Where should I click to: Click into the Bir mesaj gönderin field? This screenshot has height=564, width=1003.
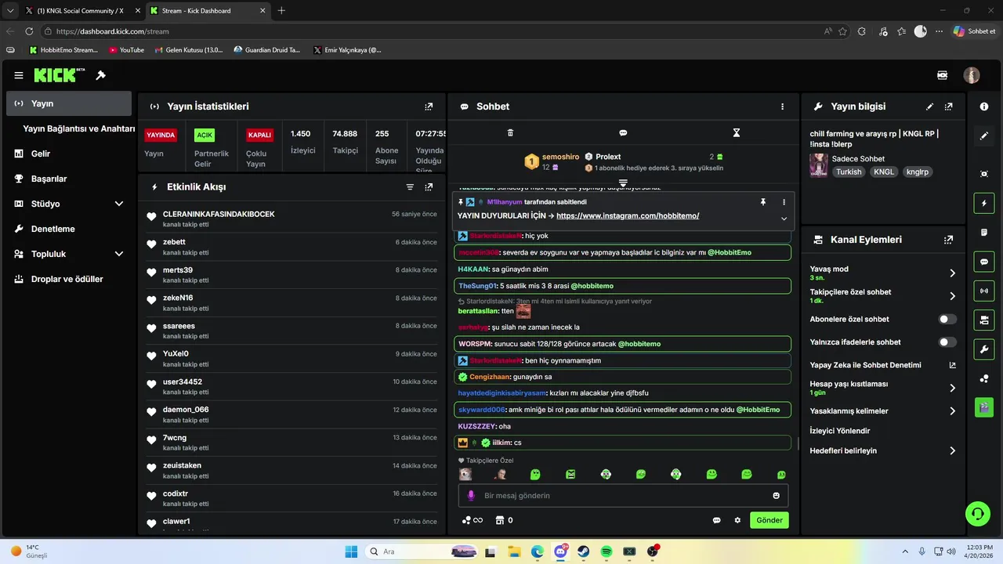click(x=623, y=496)
